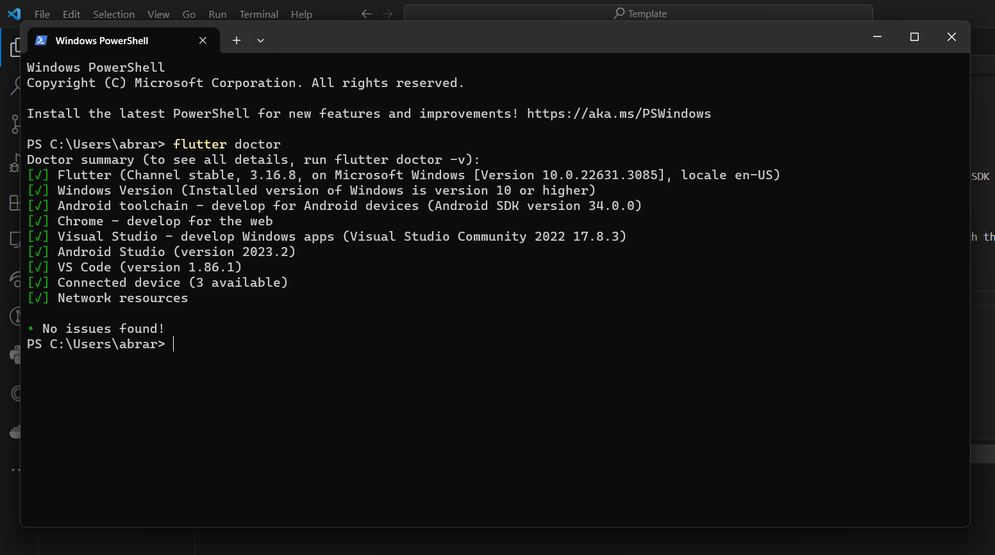Click 'Connected device (3 available)' line
Viewport: 995px width, 555px height.
point(157,283)
